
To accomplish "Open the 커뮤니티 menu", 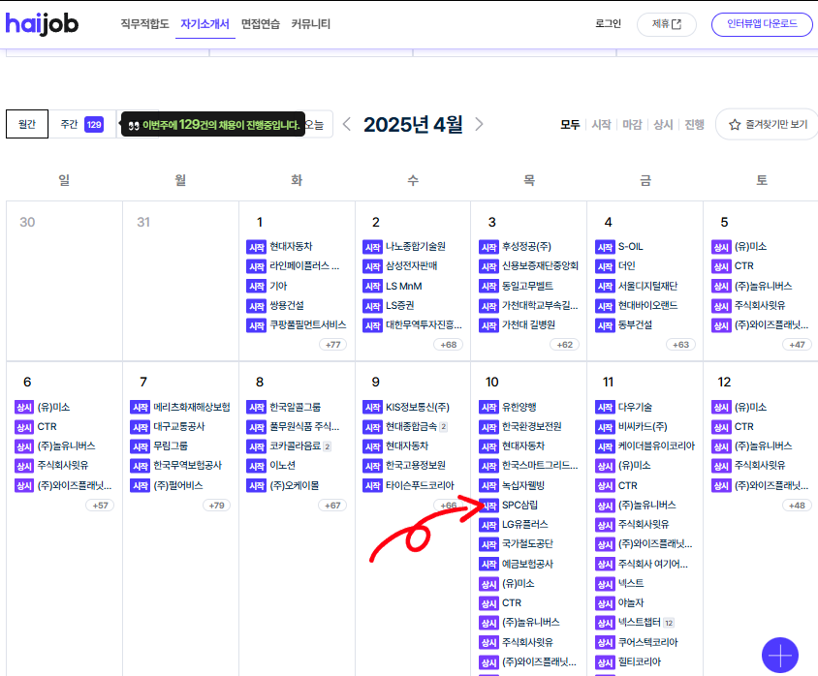I will point(310,24).
